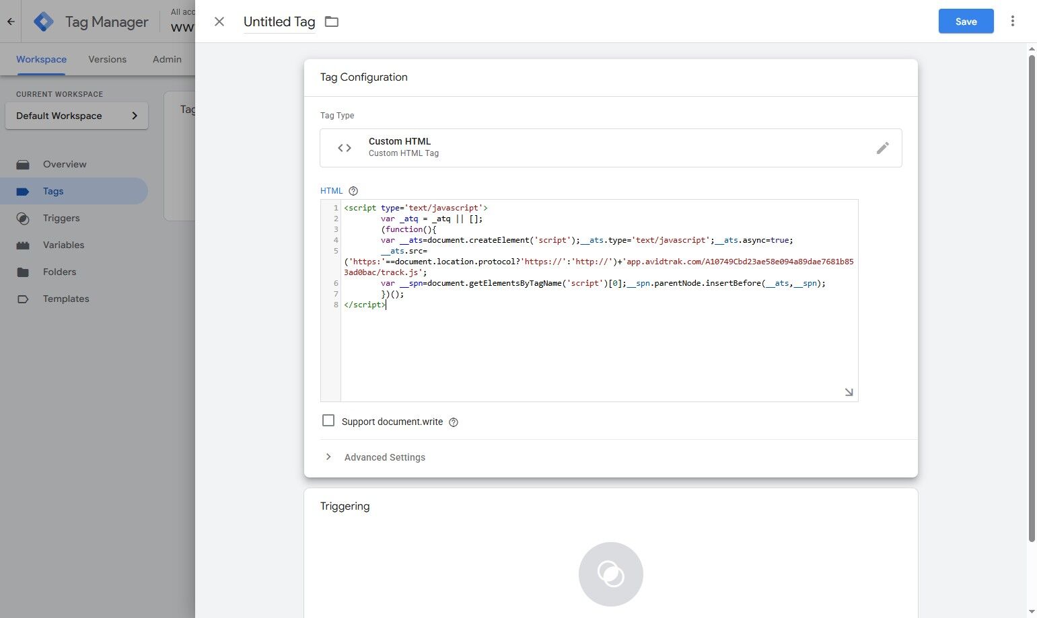1037x618 pixels.
Task: Click the Templates outline tag icon
Action: [x=23, y=299]
